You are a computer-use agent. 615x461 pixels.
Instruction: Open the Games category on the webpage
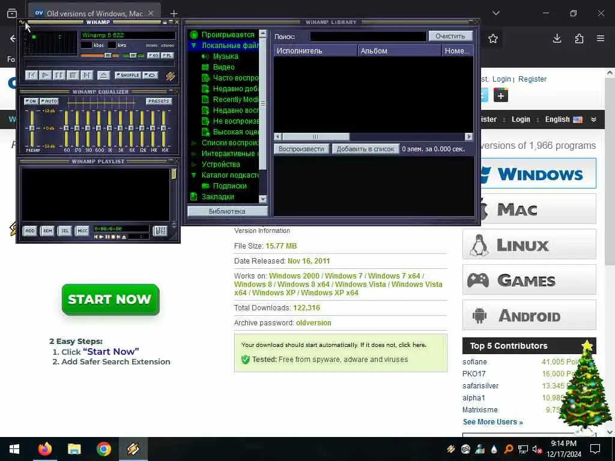(529, 280)
